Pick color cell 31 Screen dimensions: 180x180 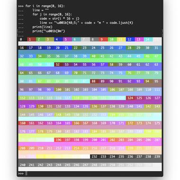(157, 48)
